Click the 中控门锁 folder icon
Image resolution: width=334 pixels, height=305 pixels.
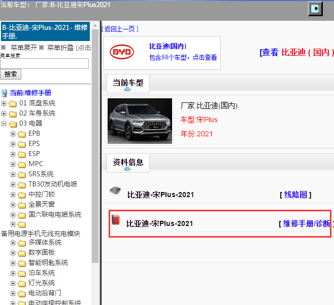pyautogui.click(x=22, y=195)
